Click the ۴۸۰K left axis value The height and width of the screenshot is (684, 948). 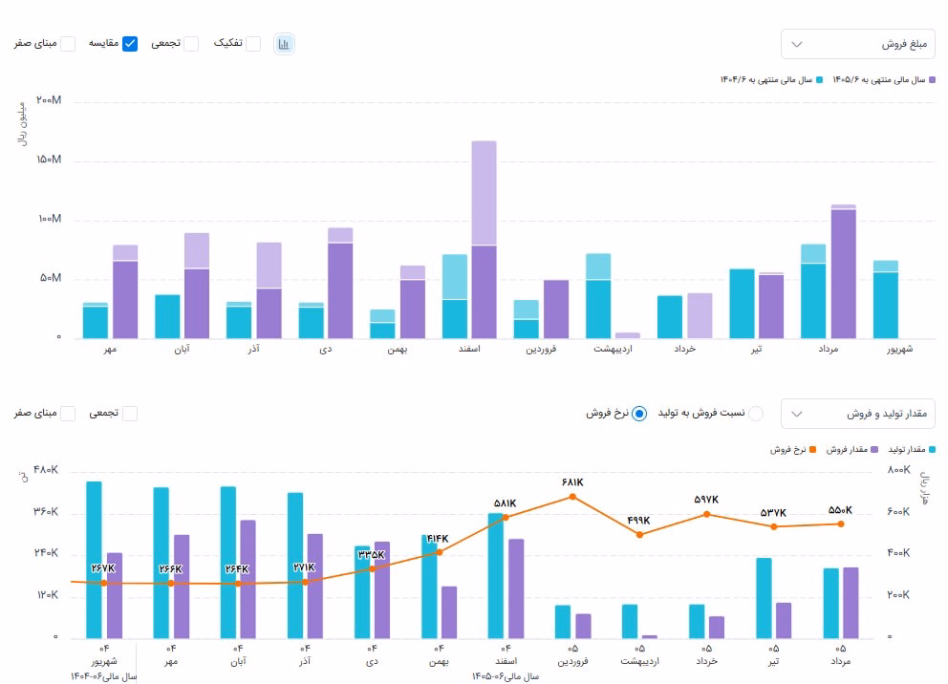click(x=46, y=470)
